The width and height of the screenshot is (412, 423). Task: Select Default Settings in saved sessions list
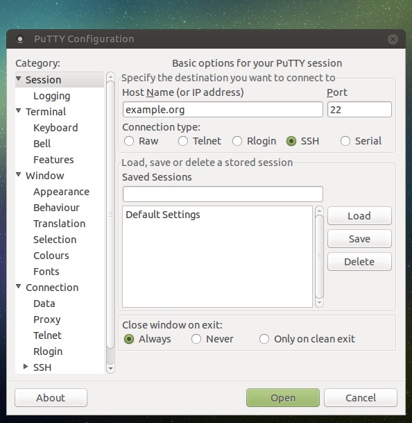tap(217, 215)
